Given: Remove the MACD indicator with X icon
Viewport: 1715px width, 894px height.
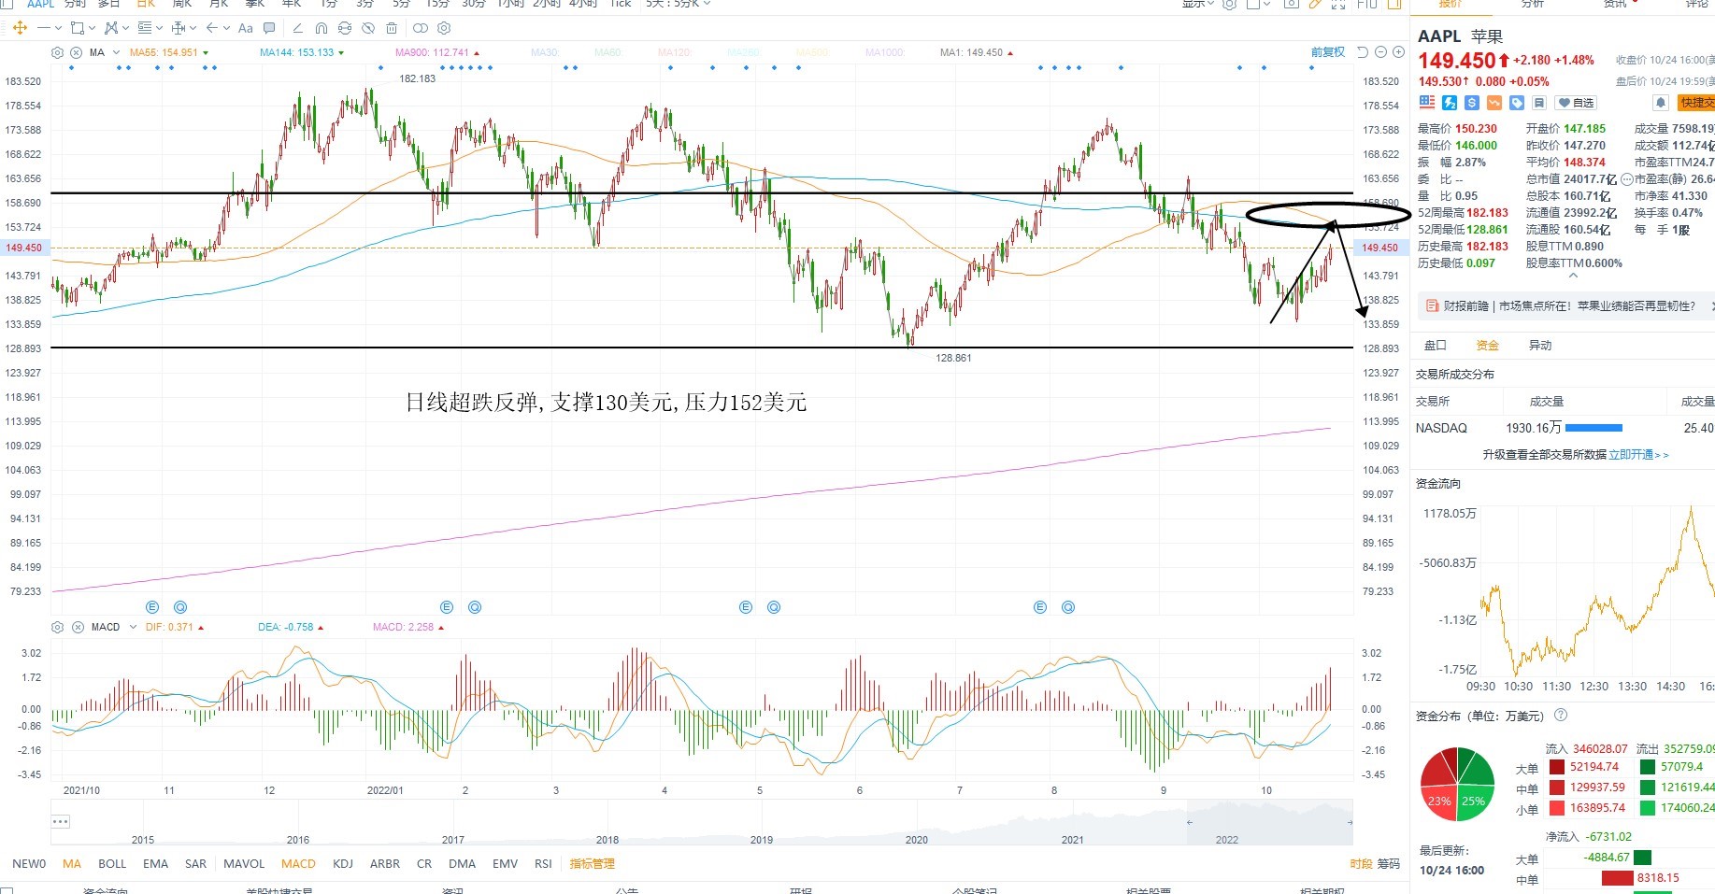Looking at the screenshot, I should tap(79, 627).
